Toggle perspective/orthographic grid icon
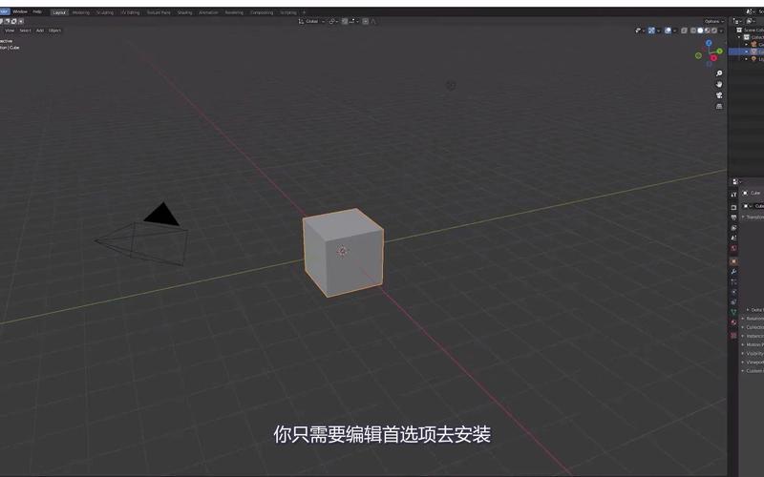This screenshot has width=764, height=477. point(719,106)
